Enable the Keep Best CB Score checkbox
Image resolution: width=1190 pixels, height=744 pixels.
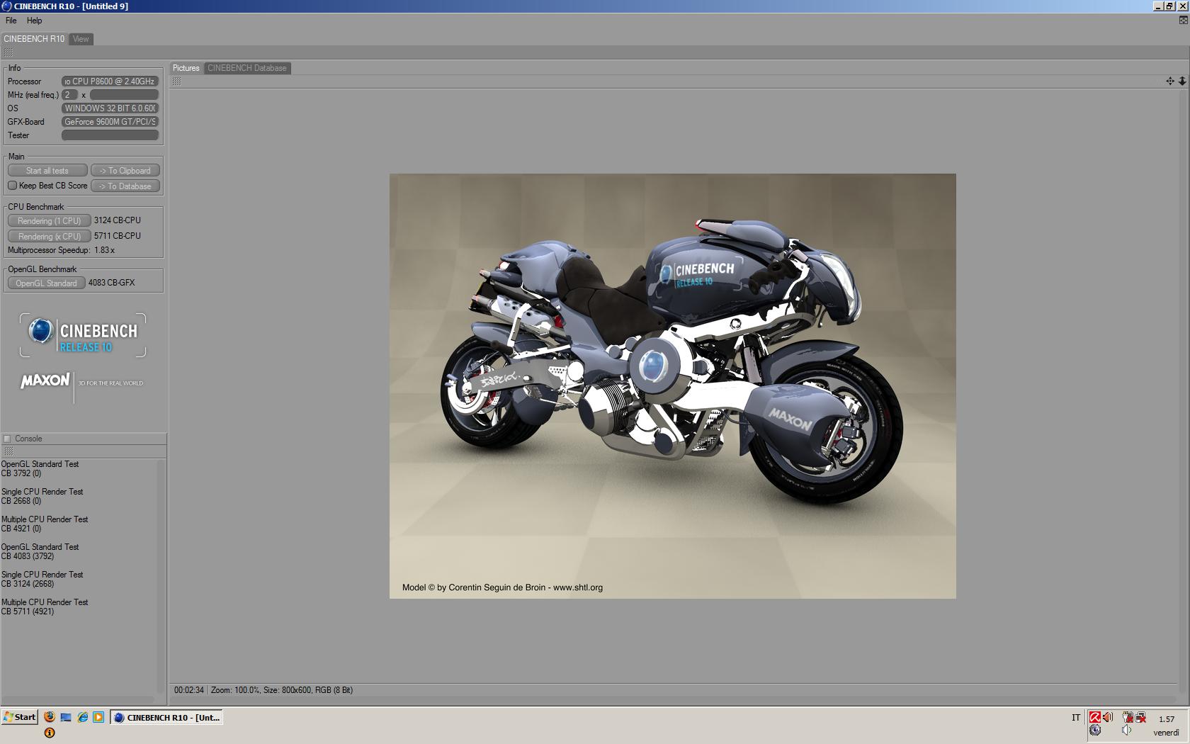click(x=12, y=186)
